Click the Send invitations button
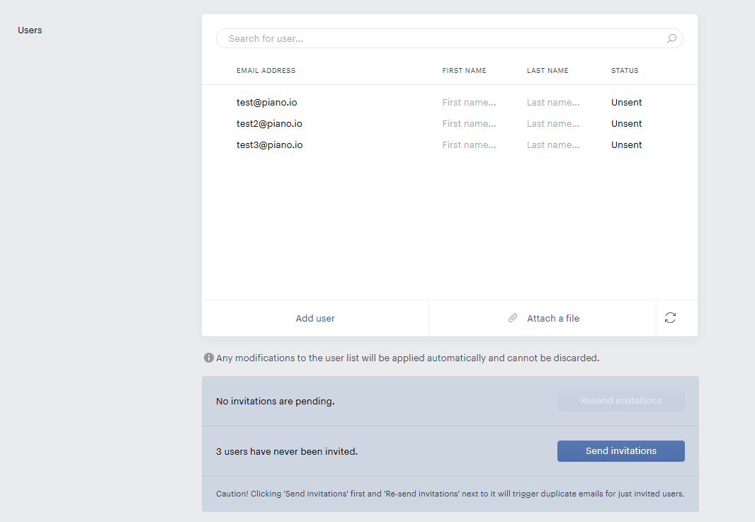 pyautogui.click(x=620, y=451)
